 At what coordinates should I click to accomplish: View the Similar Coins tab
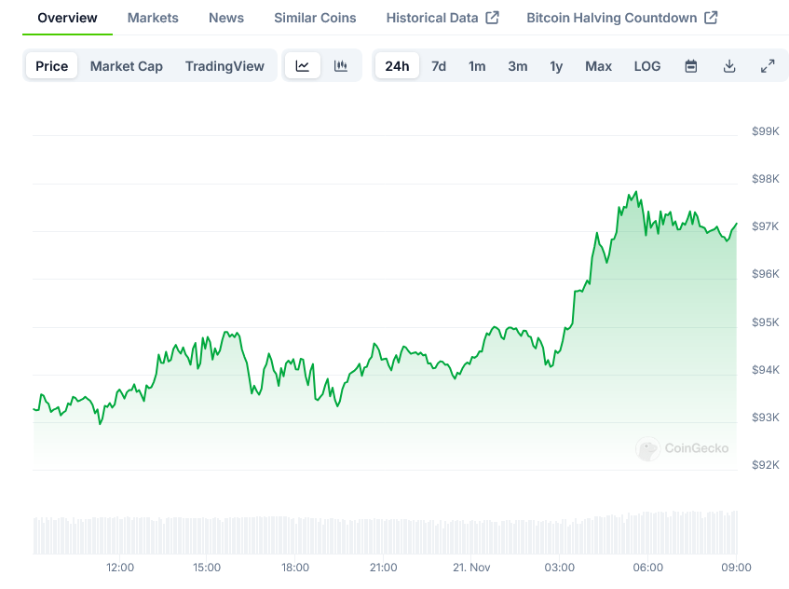point(315,18)
